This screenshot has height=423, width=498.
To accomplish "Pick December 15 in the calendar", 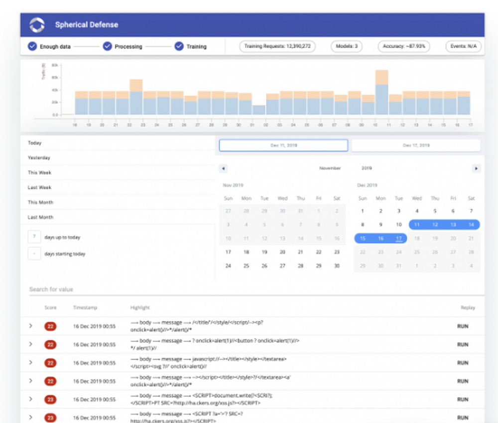I will [363, 238].
